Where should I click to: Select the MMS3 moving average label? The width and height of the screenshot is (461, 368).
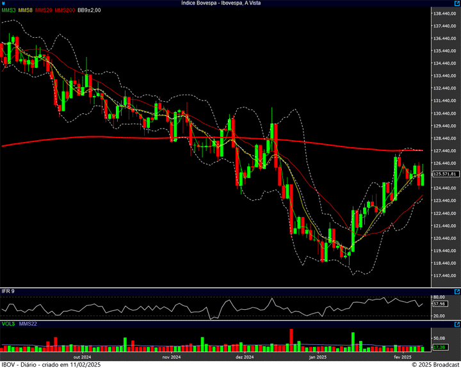[8, 10]
